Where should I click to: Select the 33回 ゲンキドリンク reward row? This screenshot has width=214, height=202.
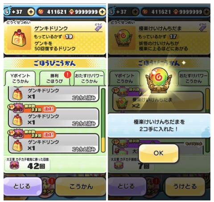[x=53, y=118]
